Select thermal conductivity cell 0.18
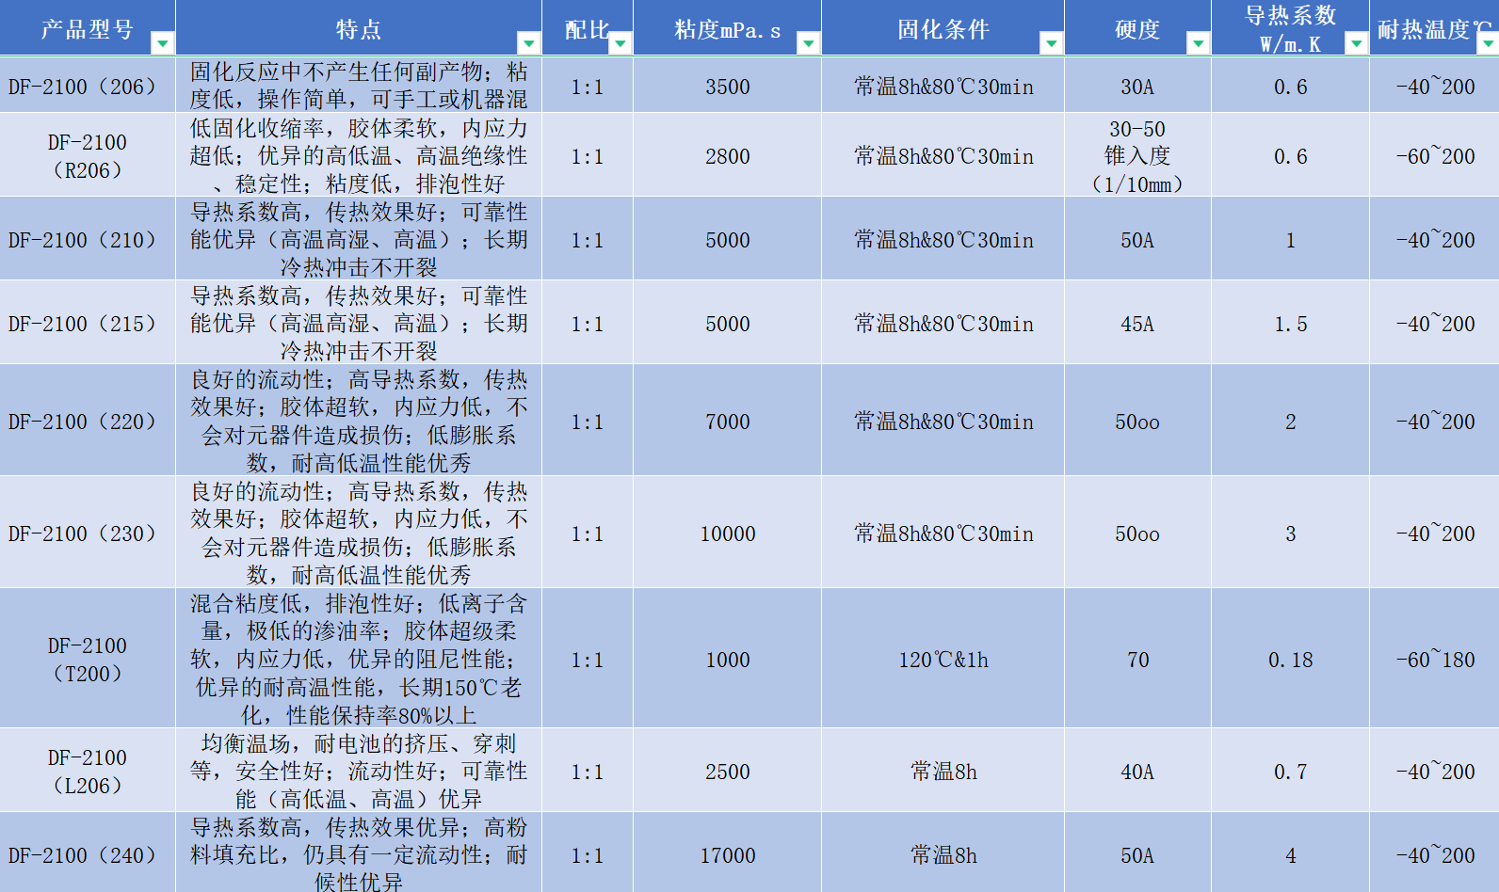The width and height of the screenshot is (1499, 892). tap(1290, 659)
